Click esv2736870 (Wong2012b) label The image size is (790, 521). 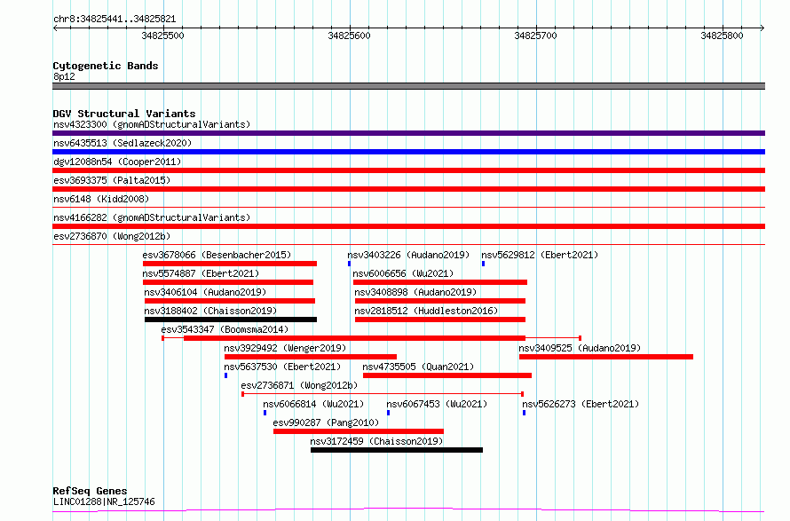(112, 236)
